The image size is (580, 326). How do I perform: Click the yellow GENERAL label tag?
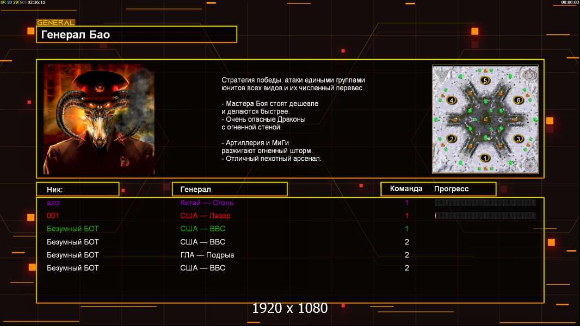(55, 23)
